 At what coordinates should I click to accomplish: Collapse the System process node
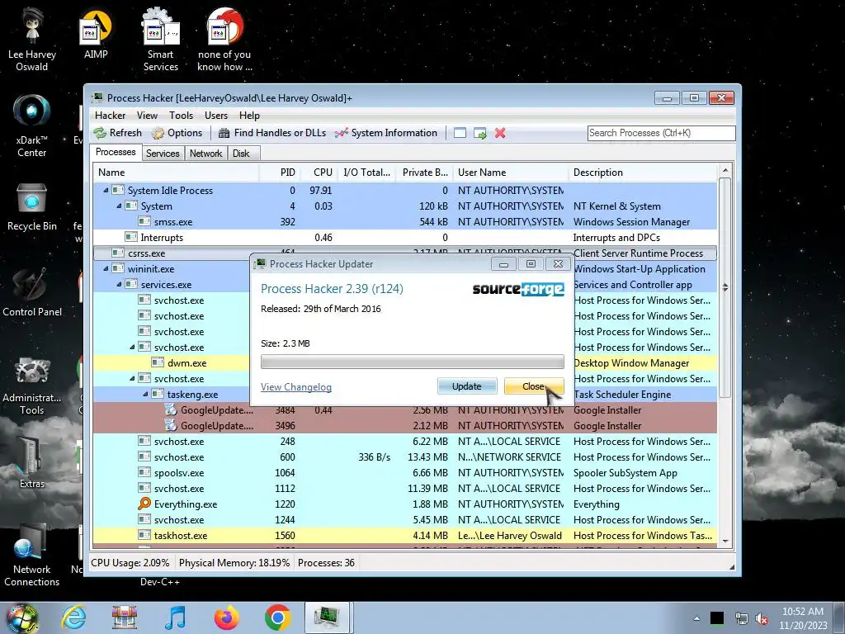click(119, 206)
